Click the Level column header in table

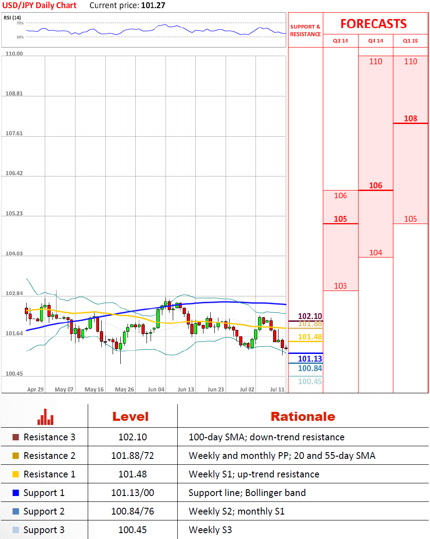(x=130, y=416)
